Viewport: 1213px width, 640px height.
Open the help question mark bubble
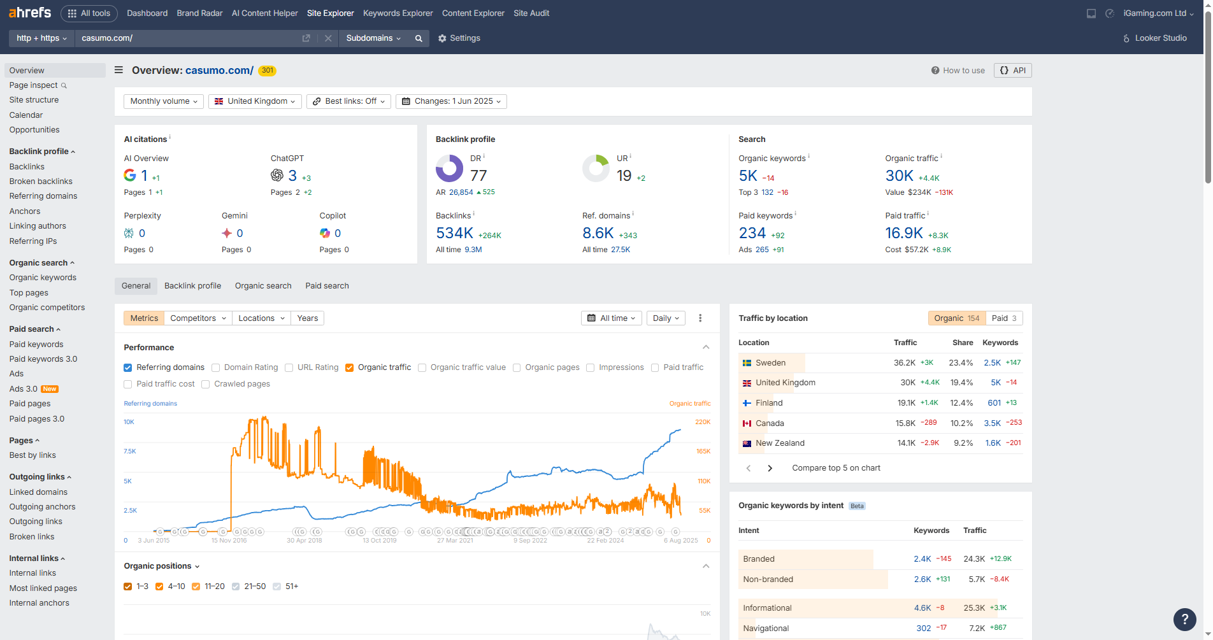(1185, 618)
